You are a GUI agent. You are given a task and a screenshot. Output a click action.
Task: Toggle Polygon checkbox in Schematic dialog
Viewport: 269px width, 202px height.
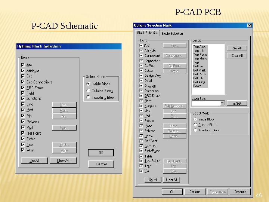pos(23,122)
